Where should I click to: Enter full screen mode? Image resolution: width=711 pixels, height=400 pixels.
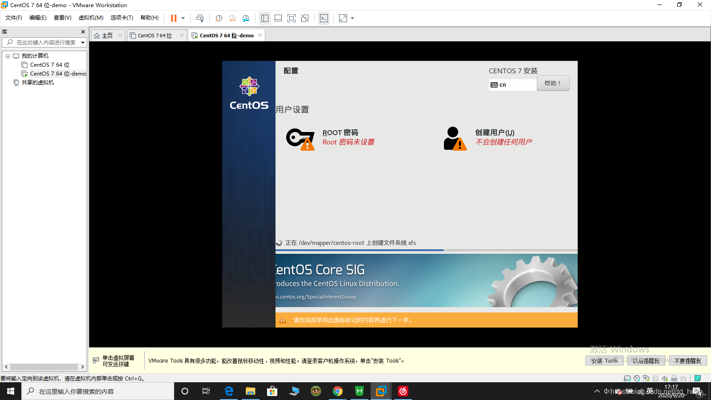(292, 18)
